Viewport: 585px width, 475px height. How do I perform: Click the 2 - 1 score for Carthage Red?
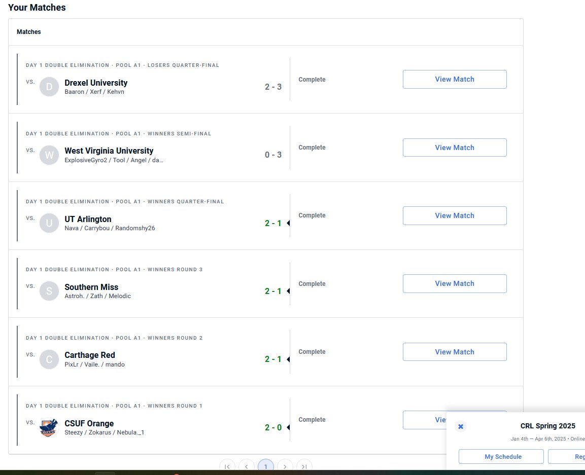pos(273,359)
